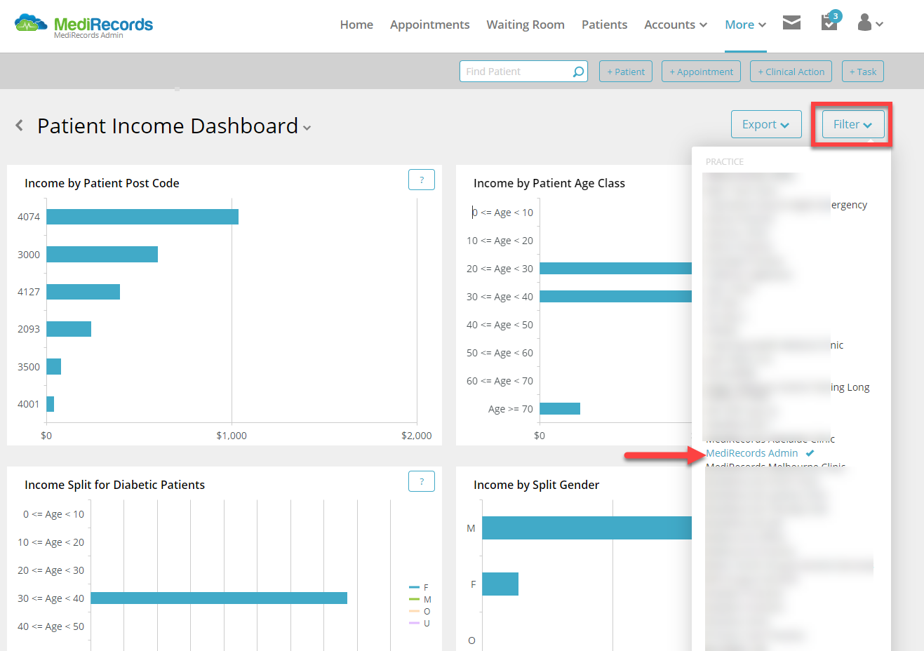Expand the Accounts menu
Viewport: 924px width, 651px height.
pyautogui.click(x=676, y=25)
